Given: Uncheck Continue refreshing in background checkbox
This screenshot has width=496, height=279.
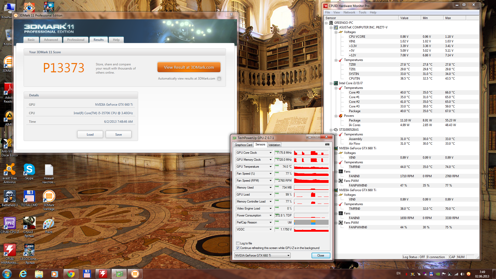Looking at the screenshot, I should [x=238, y=248].
